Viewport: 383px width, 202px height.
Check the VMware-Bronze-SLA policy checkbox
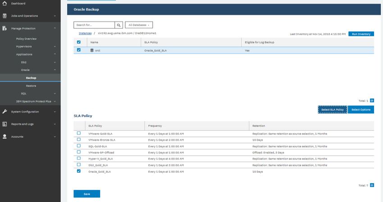coord(79,139)
